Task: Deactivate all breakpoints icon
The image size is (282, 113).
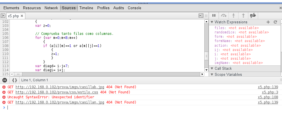Action: pyautogui.click(x=253, y=16)
